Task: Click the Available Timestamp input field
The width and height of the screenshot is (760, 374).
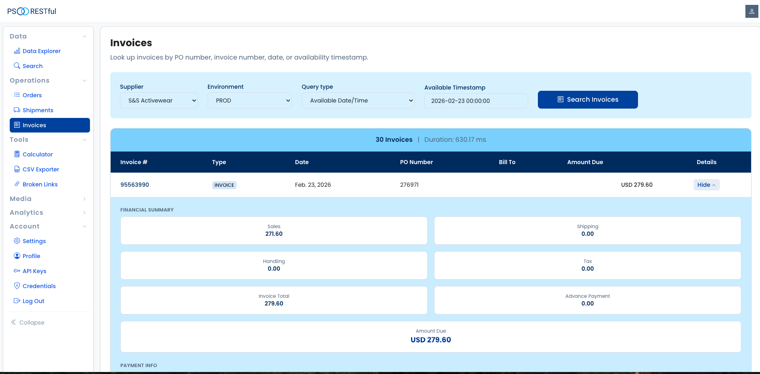Action: point(476,100)
